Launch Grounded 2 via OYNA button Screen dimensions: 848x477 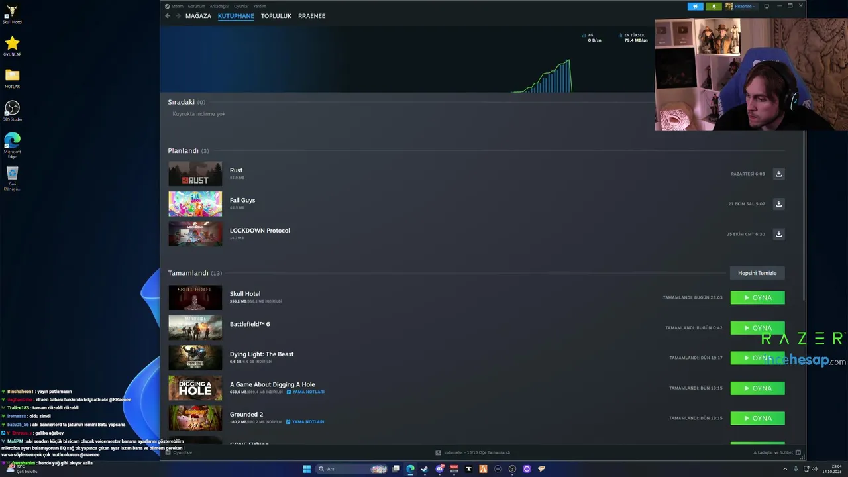tap(757, 418)
